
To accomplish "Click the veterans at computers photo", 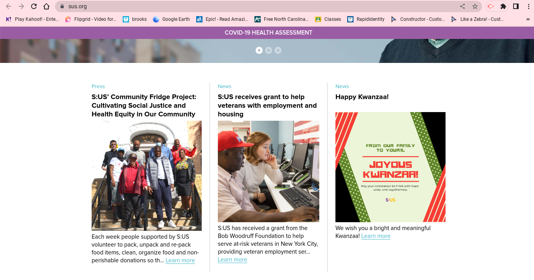I will (x=269, y=171).
